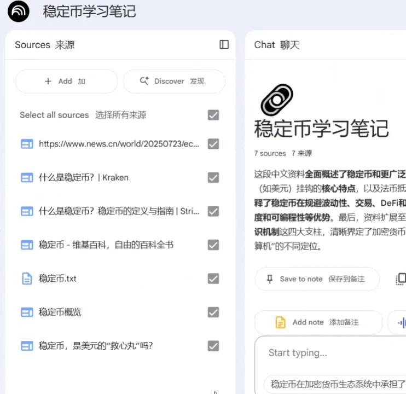Image resolution: width=406 pixels, height=394 pixels.
Task: Open the Chat 聊天 panel header
Action: (277, 45)
